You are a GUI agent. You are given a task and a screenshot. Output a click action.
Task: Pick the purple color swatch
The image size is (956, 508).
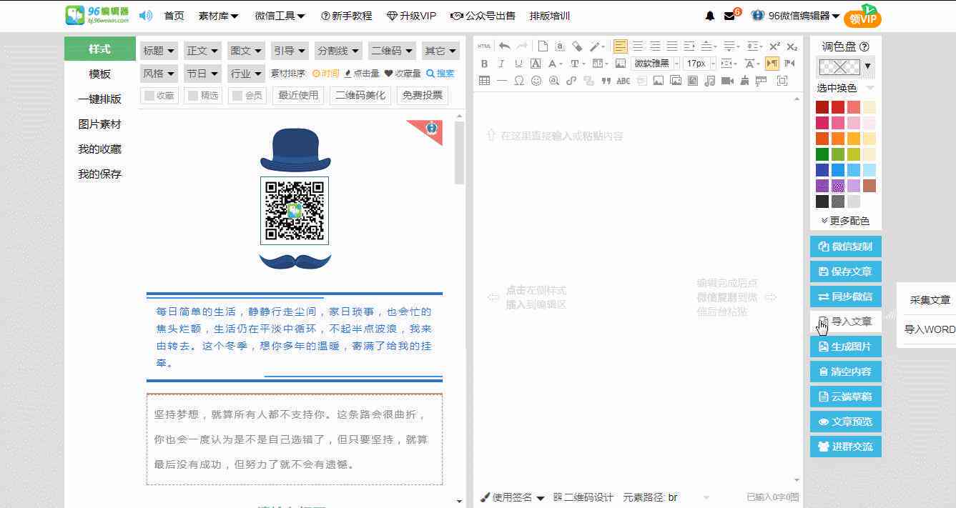pyautogui.click(x=822, y=186)
